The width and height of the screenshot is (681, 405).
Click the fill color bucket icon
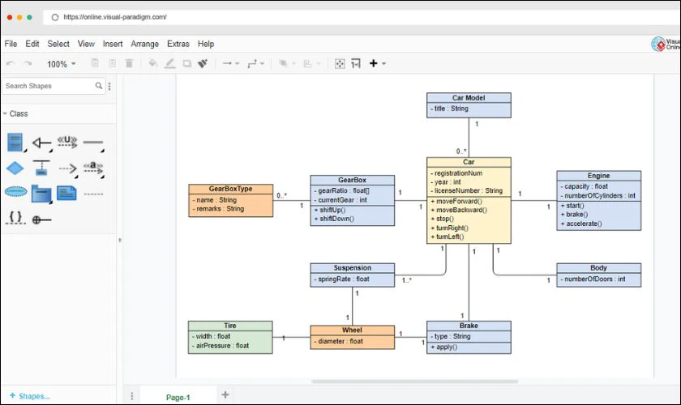tap(152, 63)
